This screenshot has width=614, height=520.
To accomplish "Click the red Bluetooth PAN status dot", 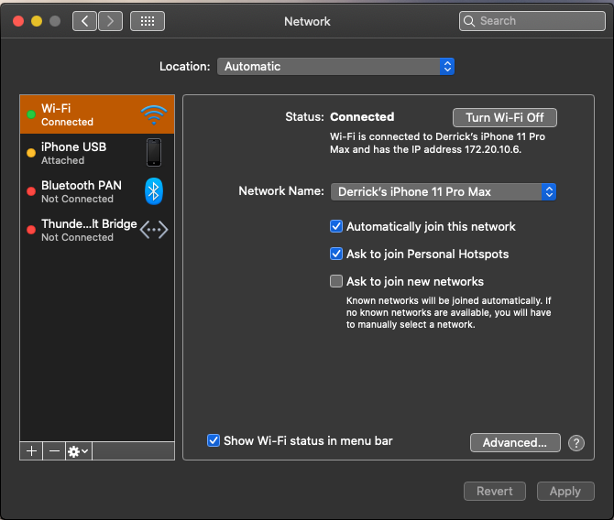I will 31,191.
